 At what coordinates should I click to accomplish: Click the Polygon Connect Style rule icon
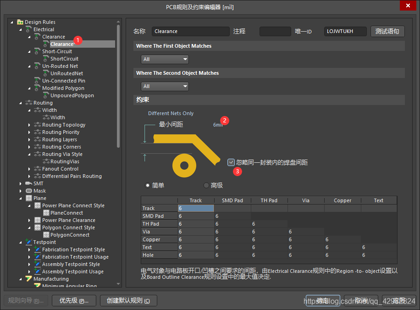(38, 227)
